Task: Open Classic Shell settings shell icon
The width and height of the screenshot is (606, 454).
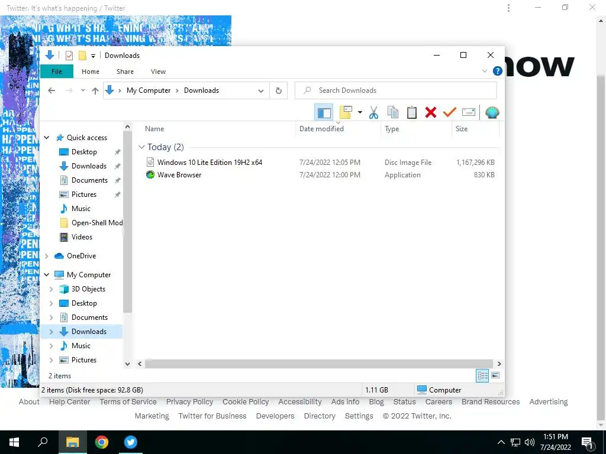Action: (x=492, y=112)
